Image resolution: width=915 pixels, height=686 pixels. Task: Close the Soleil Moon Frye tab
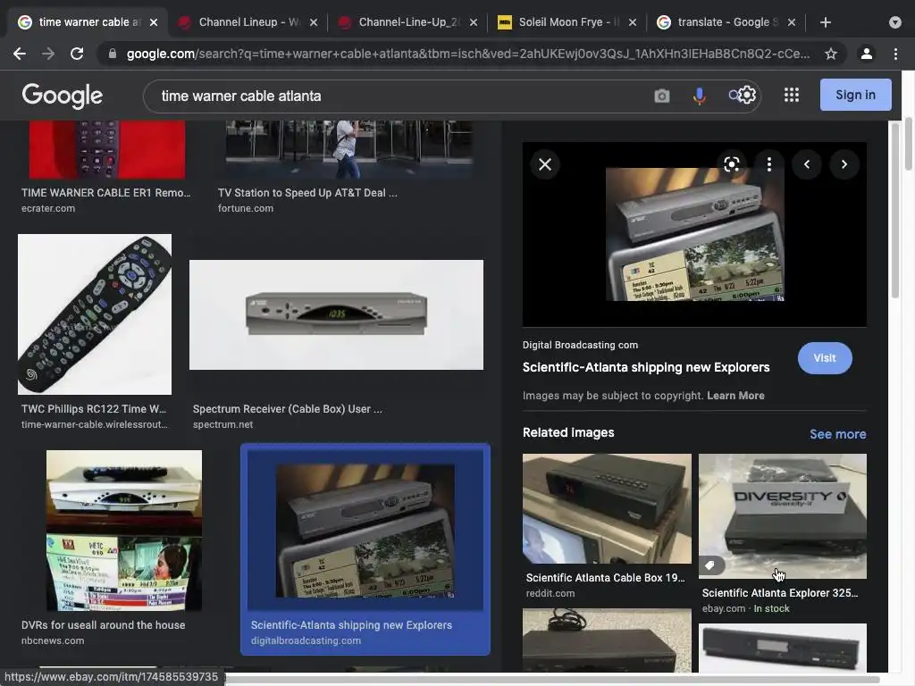633,22
